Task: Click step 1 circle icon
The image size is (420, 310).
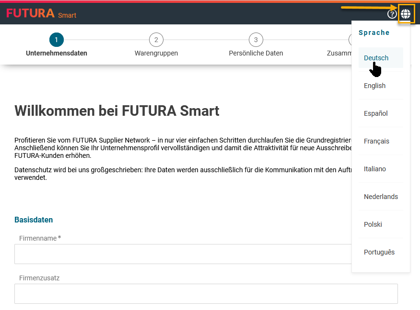Action: tap(57, 40)
